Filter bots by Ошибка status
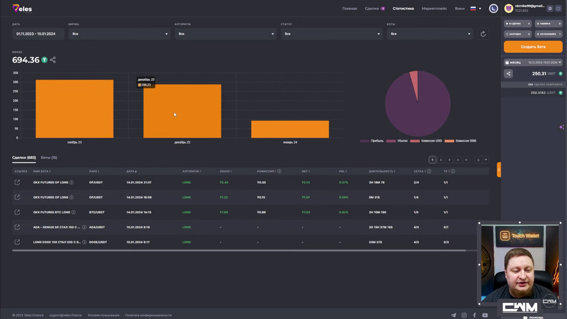The image size is (567, 319). pos(549,23)
